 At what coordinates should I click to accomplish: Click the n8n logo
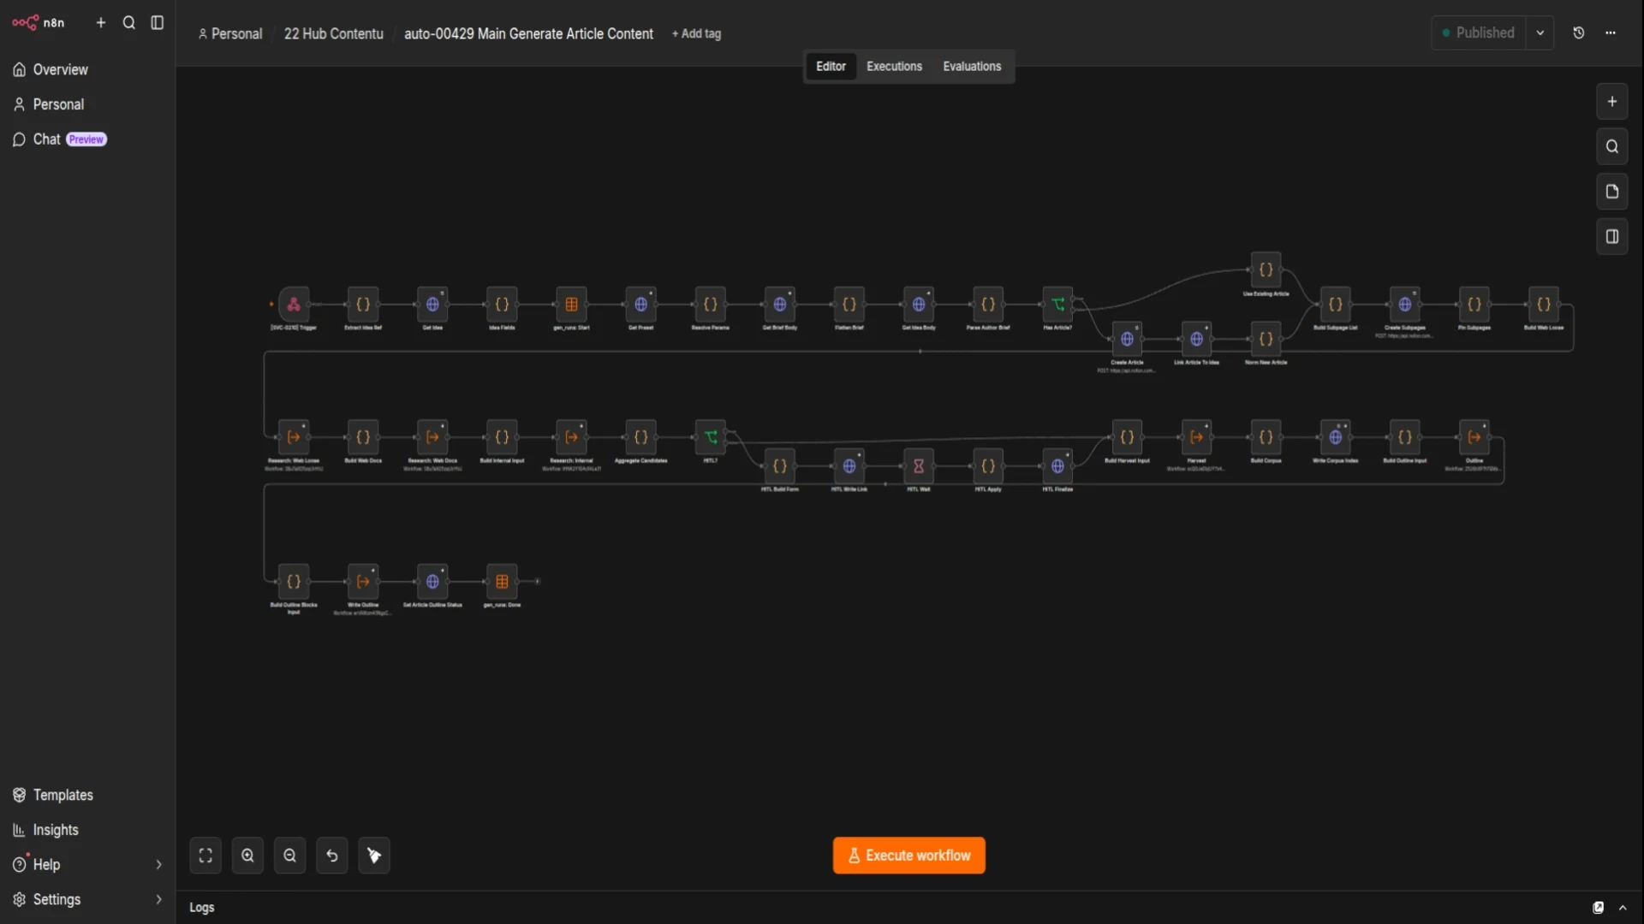[x=38, y=22]
